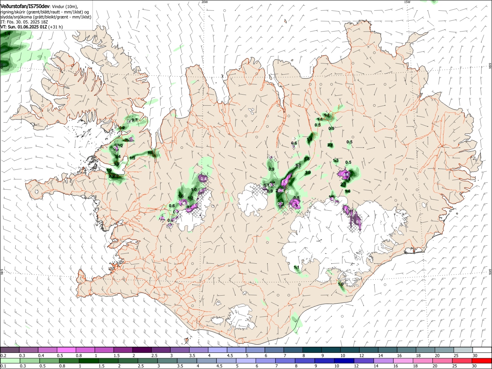Click the "0.1" label in the rain legend
Image resolution: width=492 pixels, height=369 pixels.
pos(3,366)
